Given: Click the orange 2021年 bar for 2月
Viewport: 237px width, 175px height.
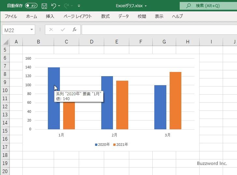Looking at the screenshot, I should [x=122, y=105].
